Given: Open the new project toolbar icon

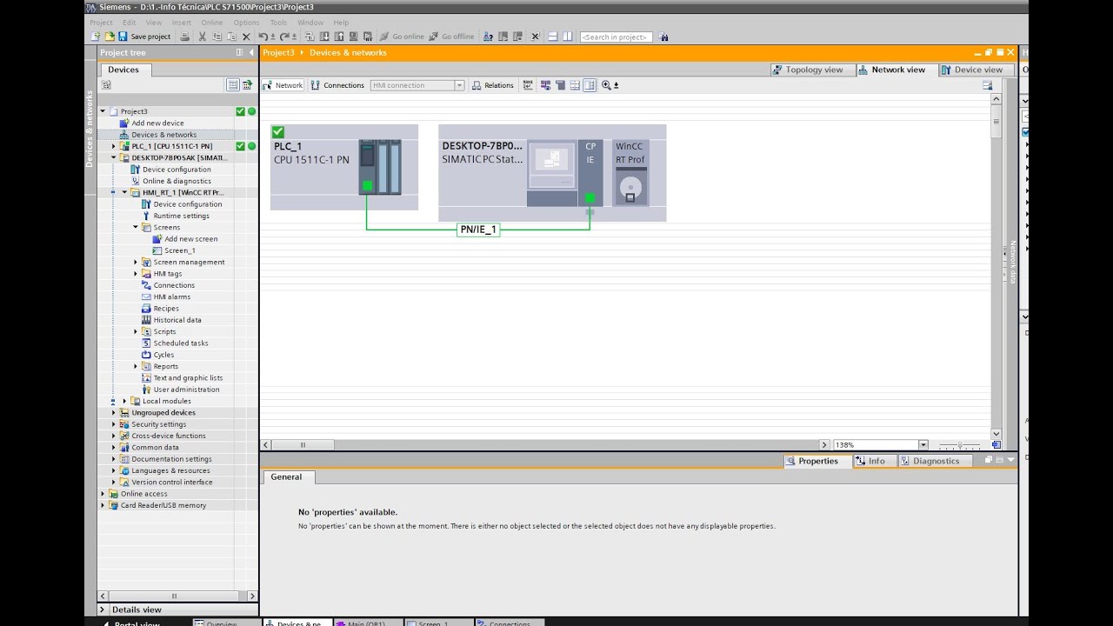Looking at the screenshot, I should coord(95,37).
